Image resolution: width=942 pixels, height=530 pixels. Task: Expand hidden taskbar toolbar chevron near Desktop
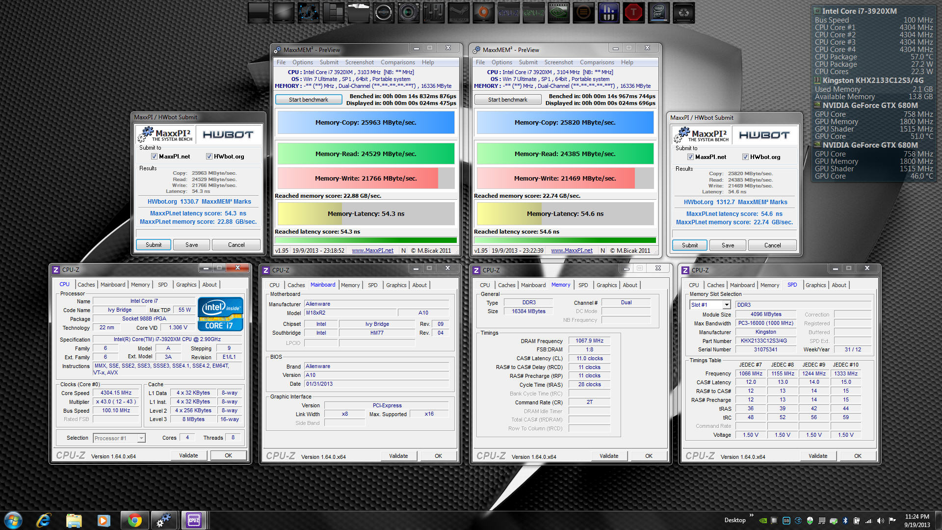coord(752,515)
